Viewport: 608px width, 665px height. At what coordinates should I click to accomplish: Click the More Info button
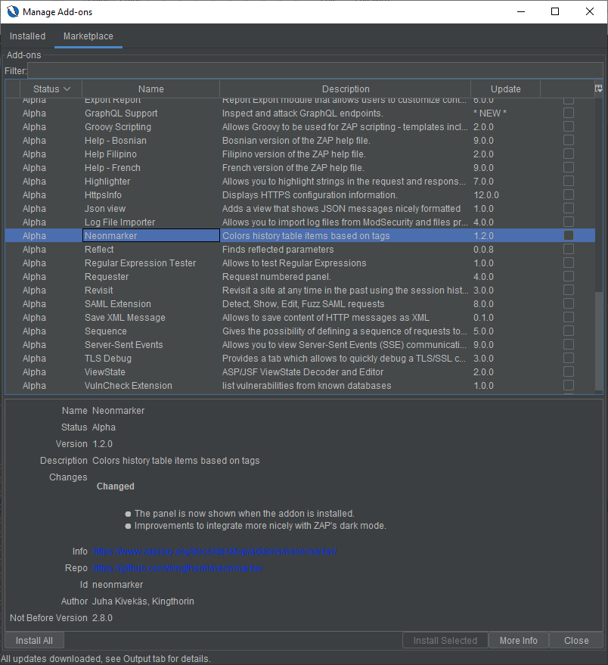click(x=518, y=641)
